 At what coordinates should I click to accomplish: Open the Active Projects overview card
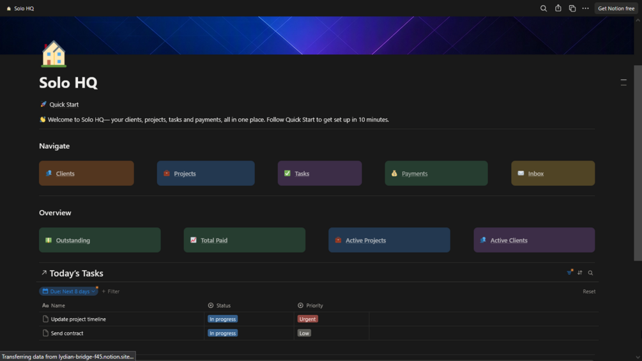coord(389,240)
